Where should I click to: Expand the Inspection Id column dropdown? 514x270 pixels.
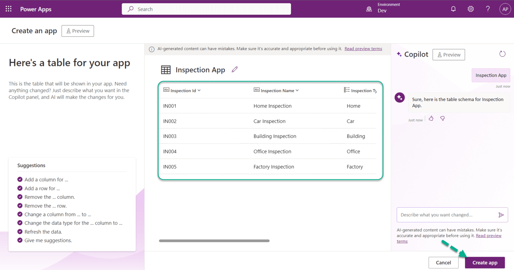199,91
